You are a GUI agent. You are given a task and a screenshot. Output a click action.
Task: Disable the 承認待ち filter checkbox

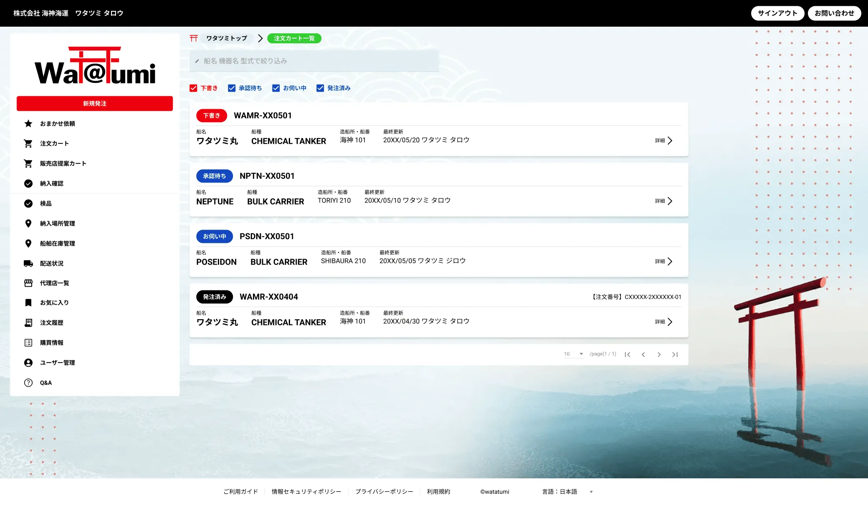232,88
